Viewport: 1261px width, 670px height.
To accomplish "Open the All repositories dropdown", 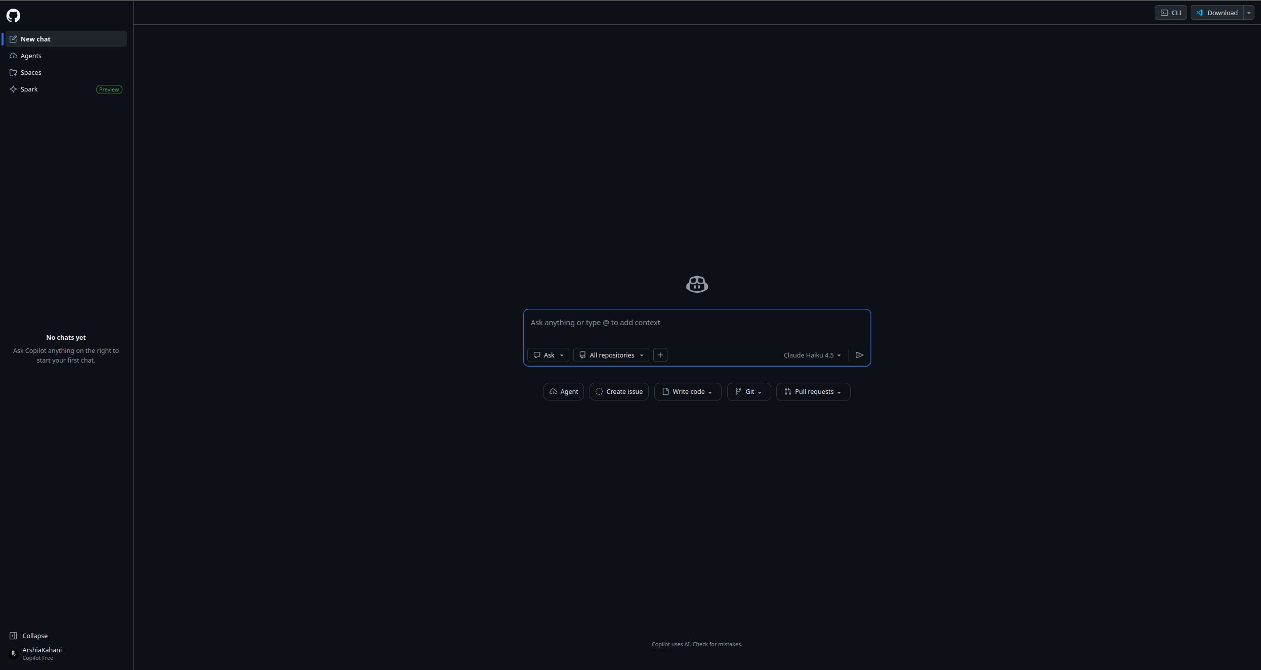I will 611,355.
